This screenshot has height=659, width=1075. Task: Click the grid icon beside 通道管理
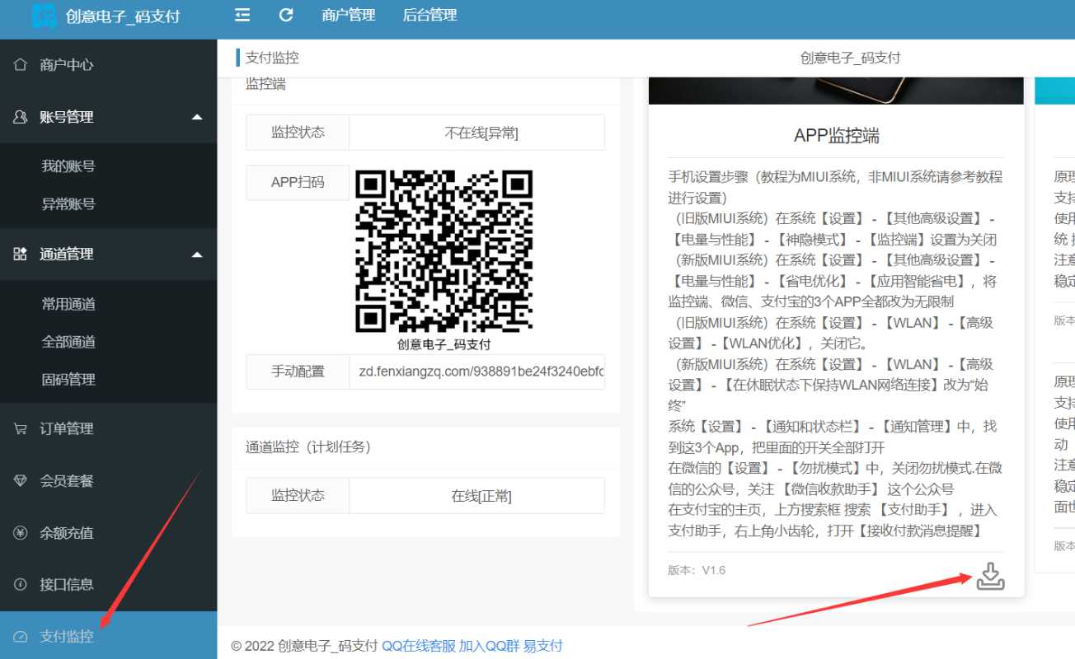pyautogui.click(x=21, y=254)
